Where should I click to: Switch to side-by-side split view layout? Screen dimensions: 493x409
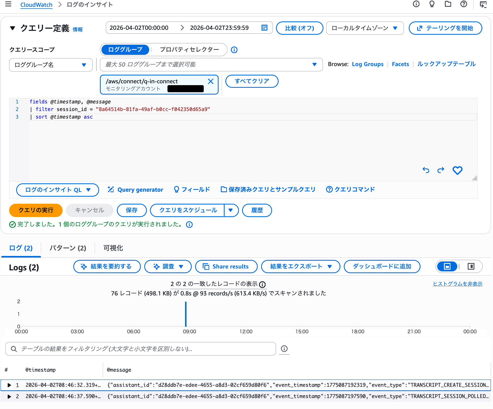point(471,266)
